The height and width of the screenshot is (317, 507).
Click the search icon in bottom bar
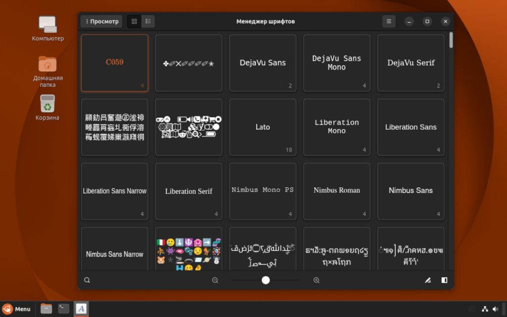87,280
